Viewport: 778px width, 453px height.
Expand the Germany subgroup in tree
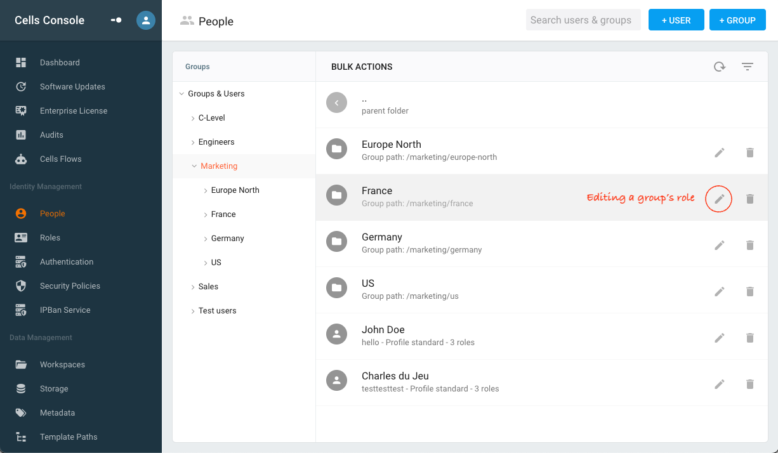point(206,239)
